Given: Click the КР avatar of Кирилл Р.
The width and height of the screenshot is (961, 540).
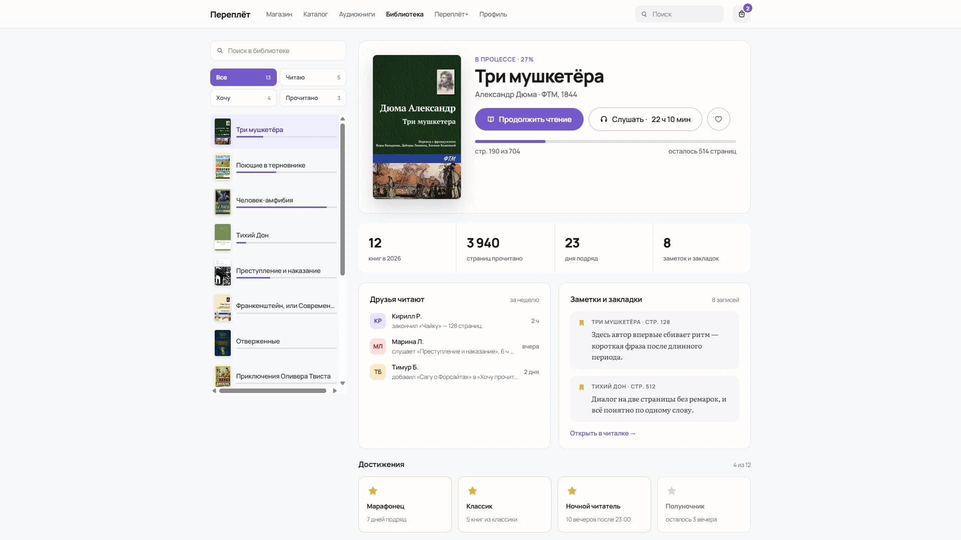Looking at the screenshot, I should tap(378, 321).
